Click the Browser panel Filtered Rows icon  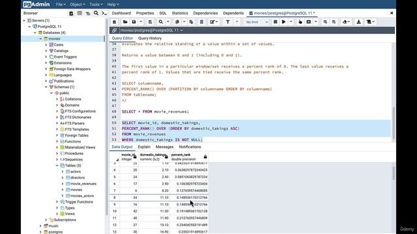pos(88,13)
